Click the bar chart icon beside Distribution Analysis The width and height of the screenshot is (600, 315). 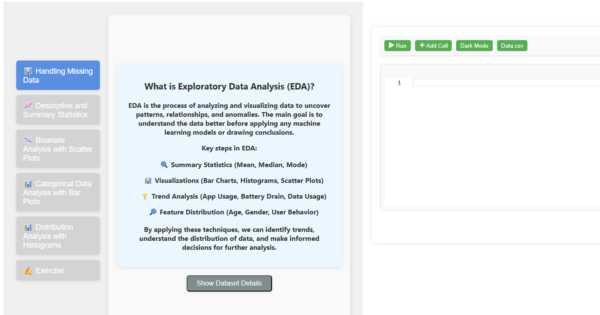28,227
